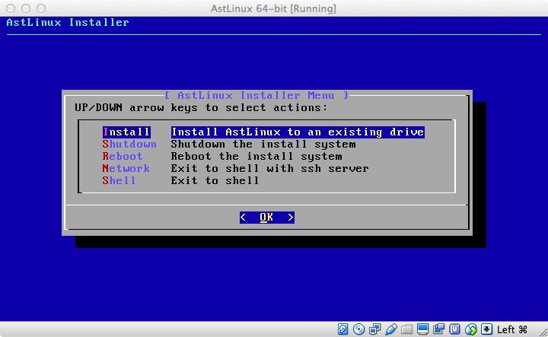Click the OK button

point(267,218)
